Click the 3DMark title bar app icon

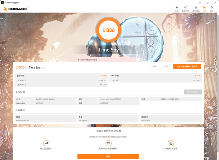(x=2, y=3)
